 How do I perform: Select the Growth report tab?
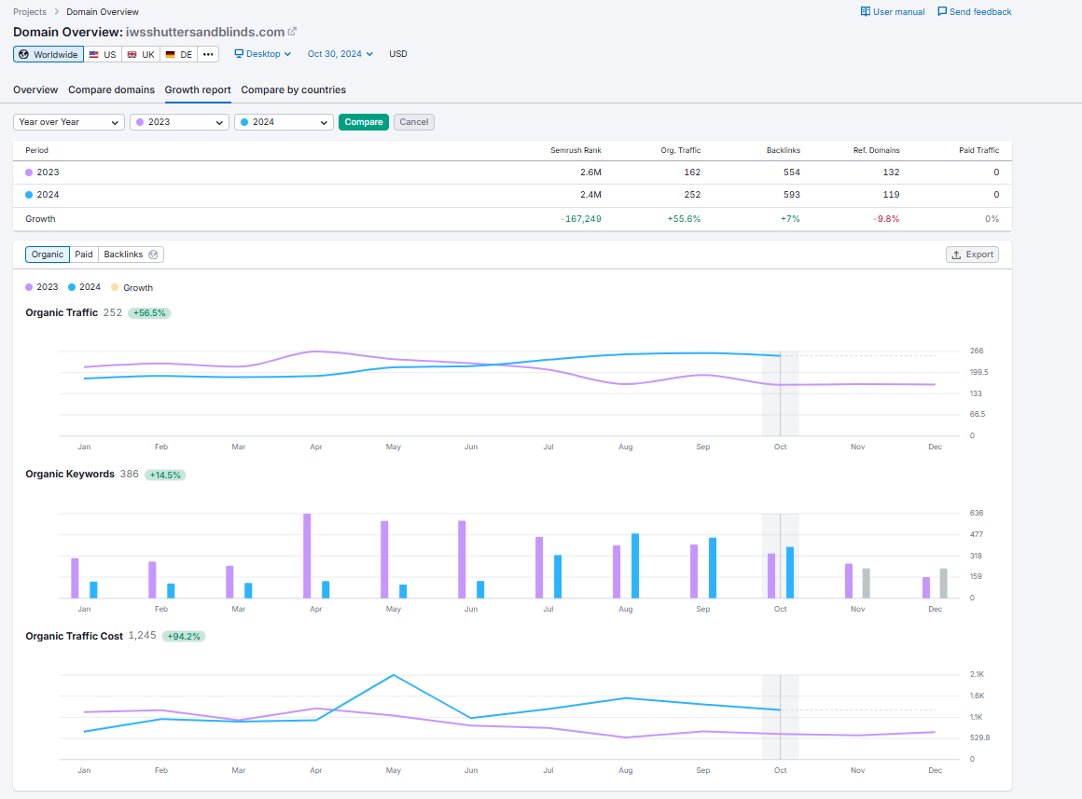[198, 90]
